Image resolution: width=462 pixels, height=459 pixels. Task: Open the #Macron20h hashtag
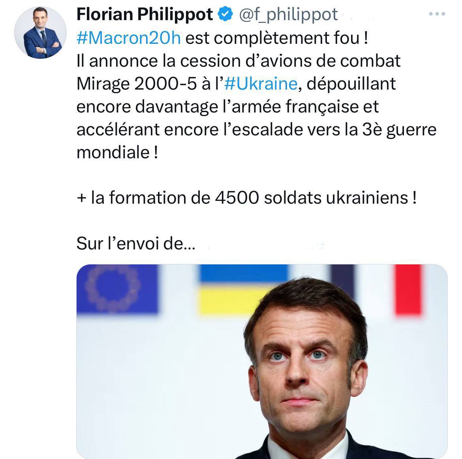click(128, 38)
